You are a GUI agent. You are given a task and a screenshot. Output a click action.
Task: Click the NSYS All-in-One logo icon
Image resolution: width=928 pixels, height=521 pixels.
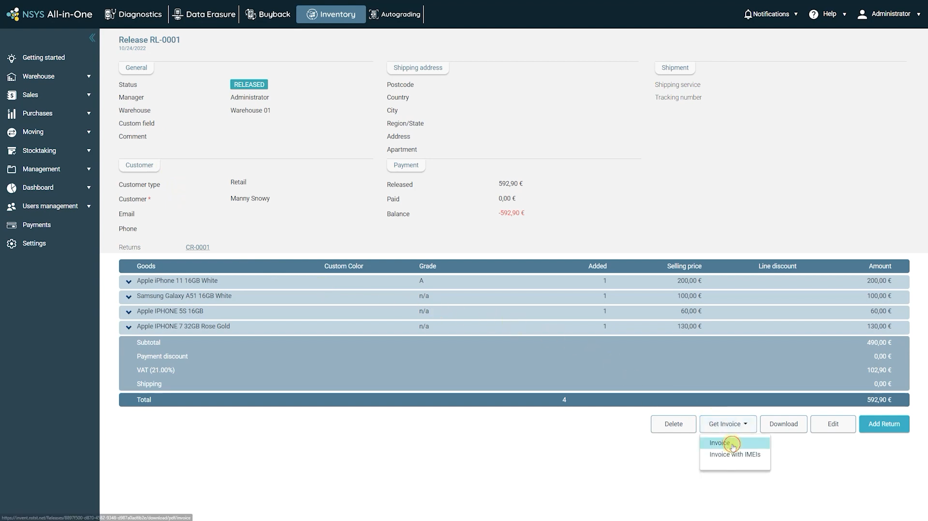[x=13, y=14]
